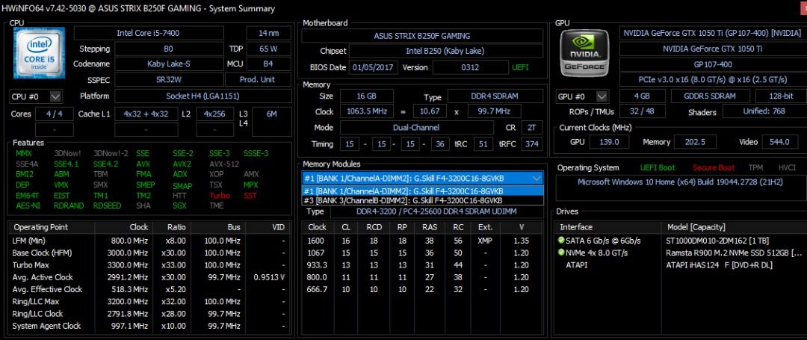Click the ROPs / TMUs 32 / 48 value
Viewport: 807px width, 340px height.
coord(642,111)
